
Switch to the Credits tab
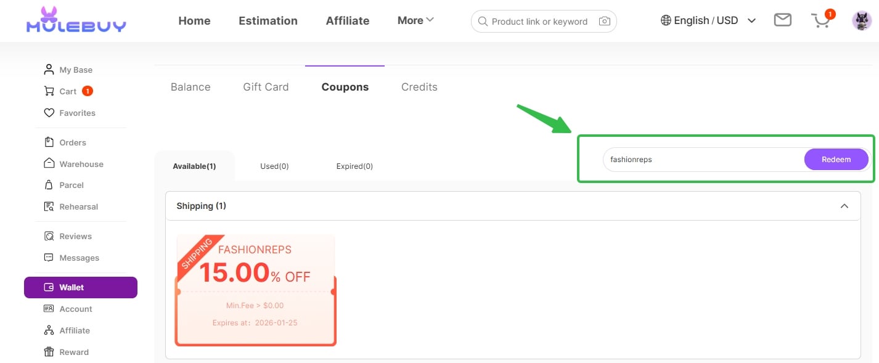click(419, 87)
